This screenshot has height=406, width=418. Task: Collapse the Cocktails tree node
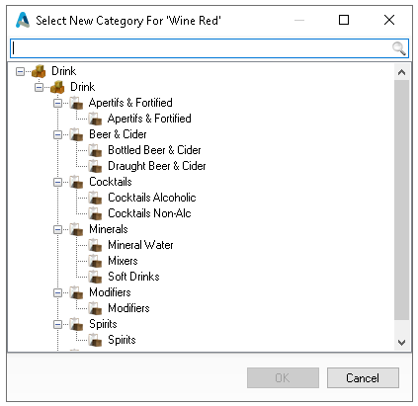[x=57, y=182]
